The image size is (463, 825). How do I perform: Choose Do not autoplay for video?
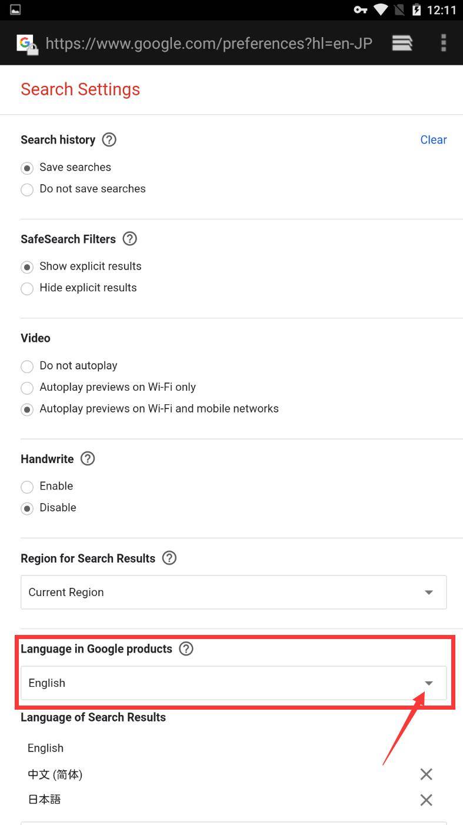pyautogui.click(x=27, y=367)
